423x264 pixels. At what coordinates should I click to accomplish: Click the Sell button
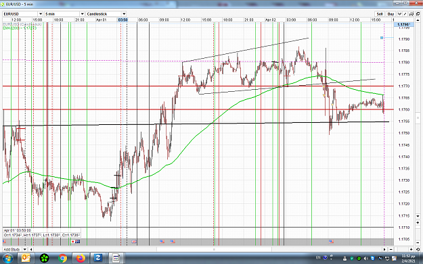[380, 14]
